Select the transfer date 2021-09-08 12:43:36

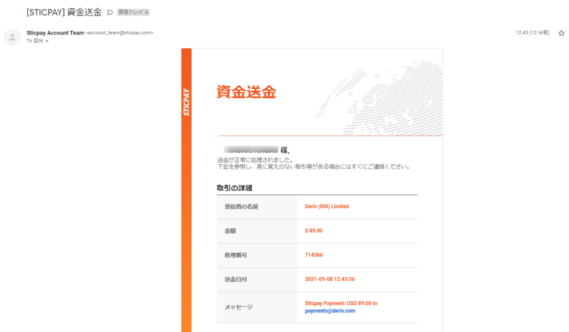click(330, 279)
